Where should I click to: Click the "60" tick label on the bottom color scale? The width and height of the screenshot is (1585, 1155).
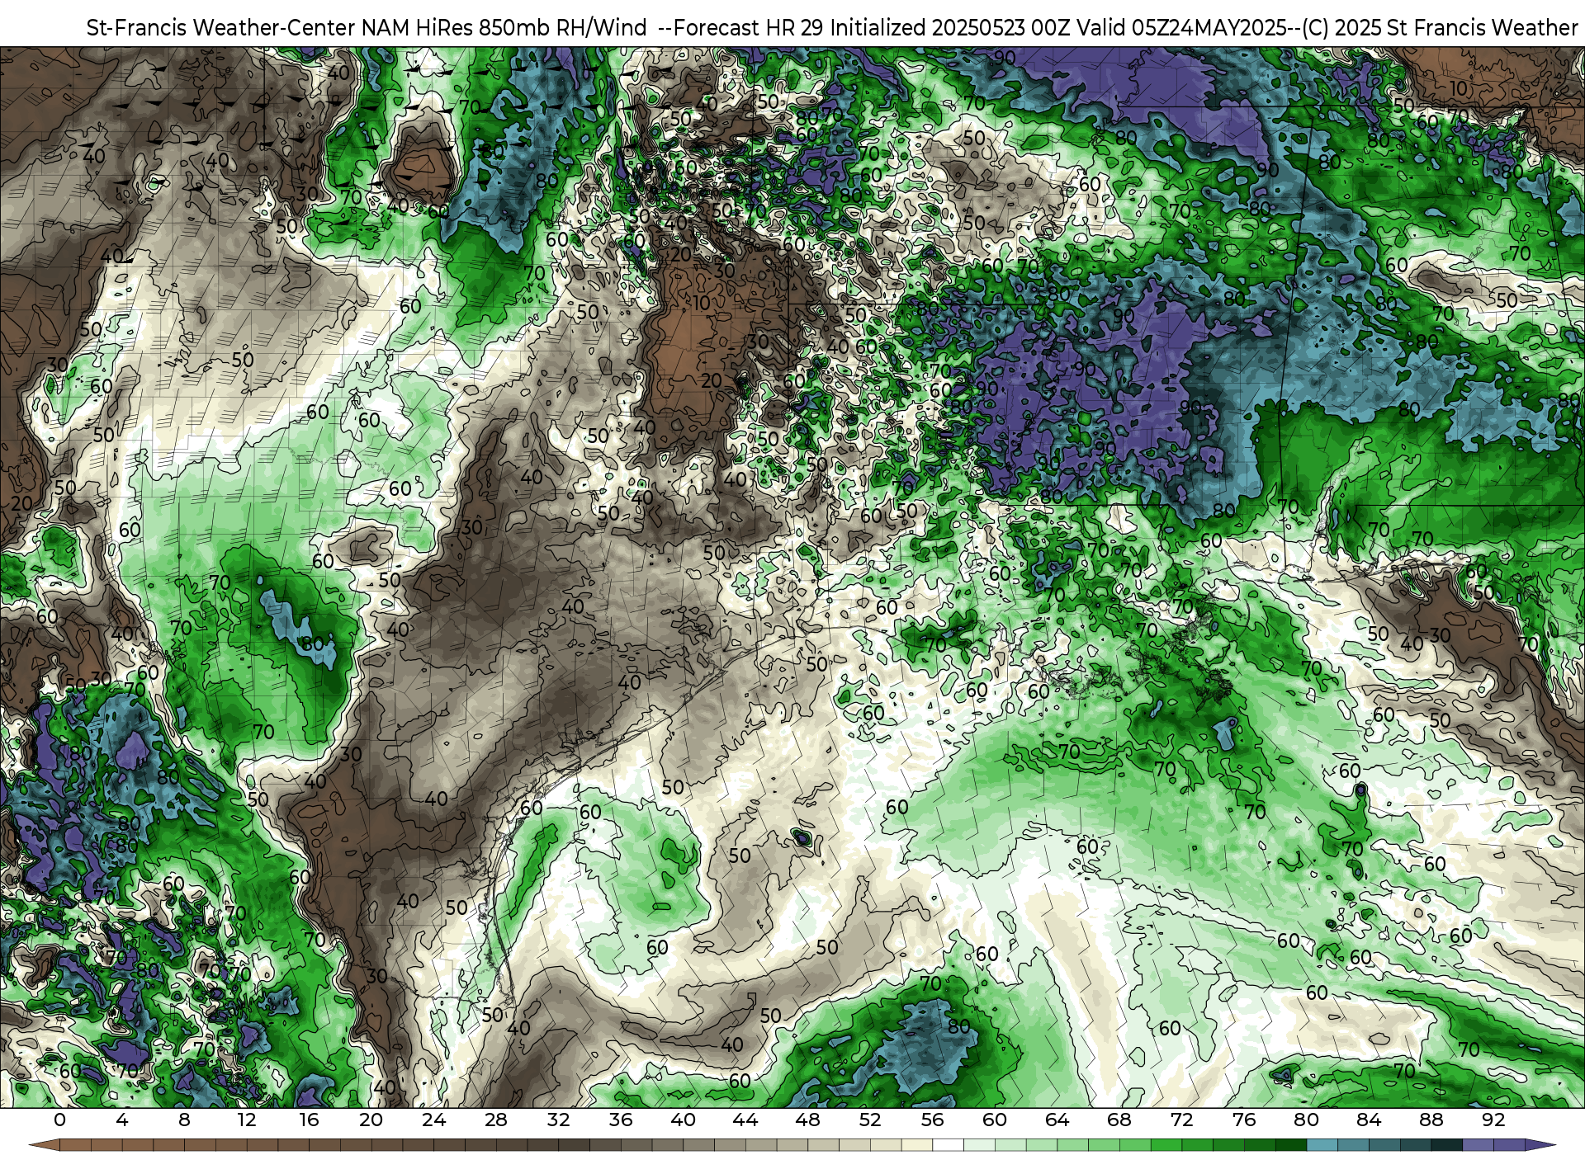[x=995, y=1120]
